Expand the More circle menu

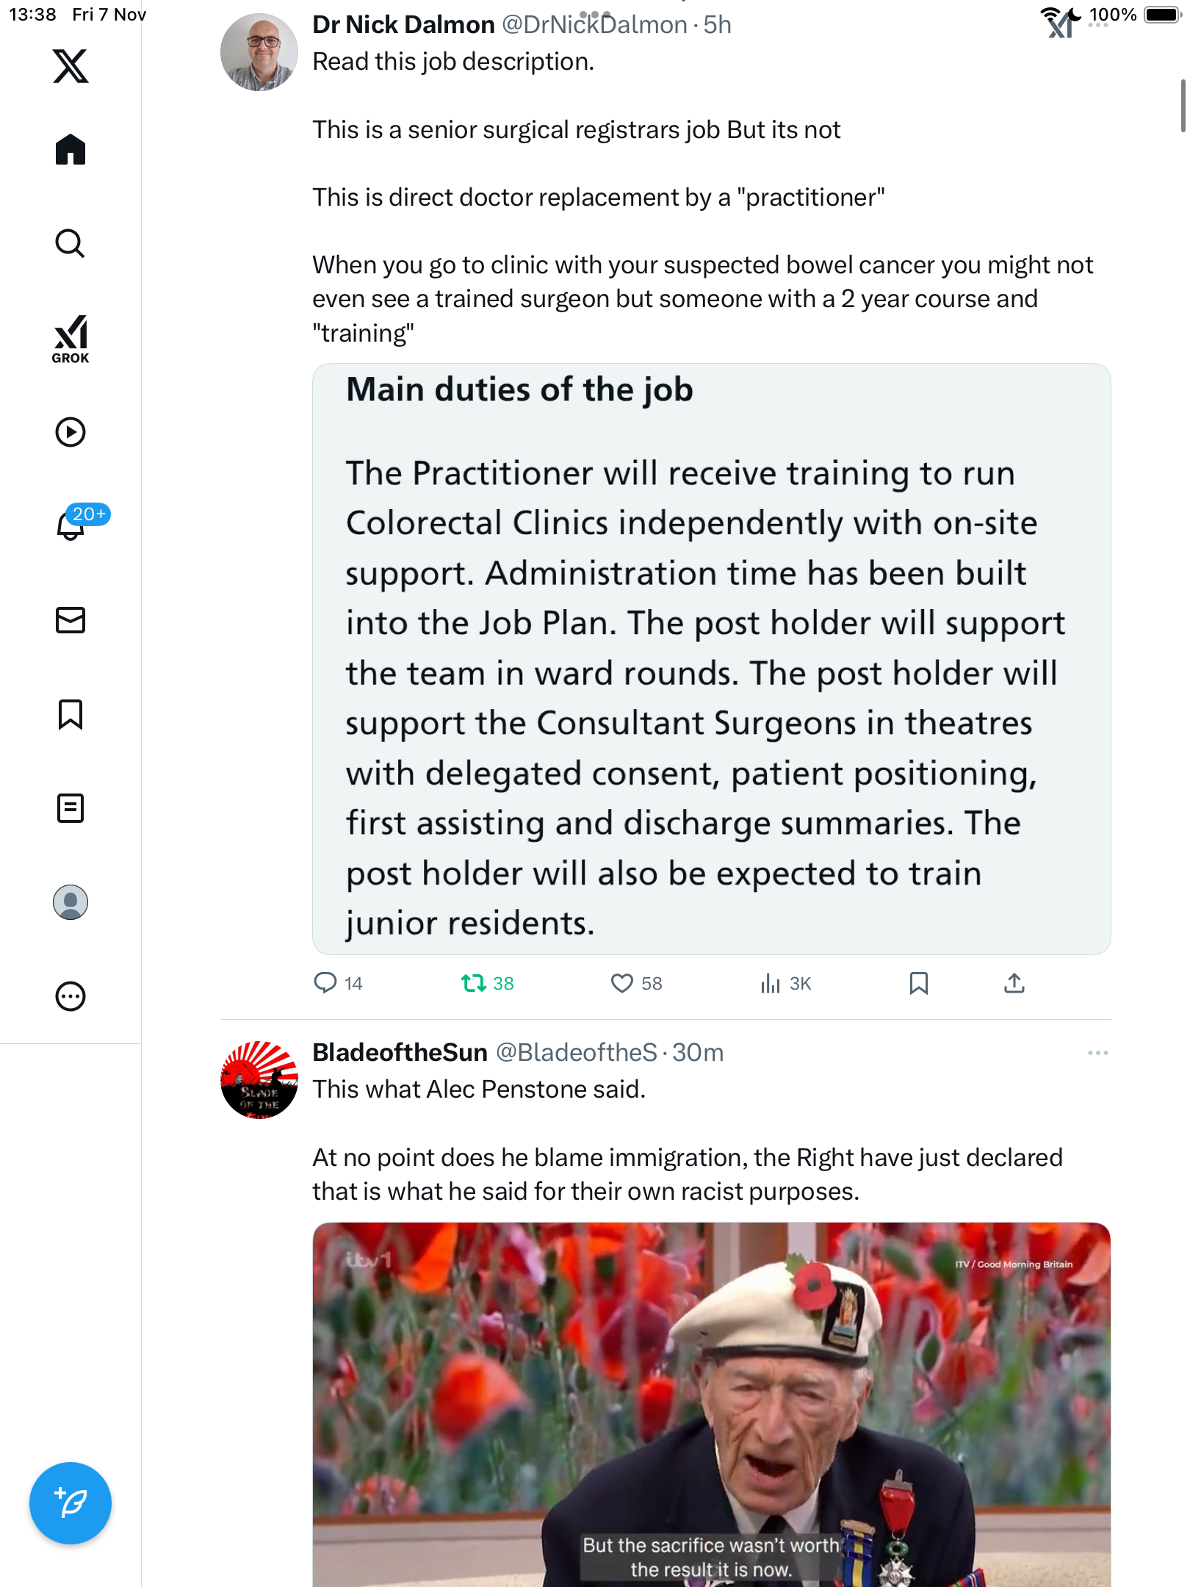71,996
